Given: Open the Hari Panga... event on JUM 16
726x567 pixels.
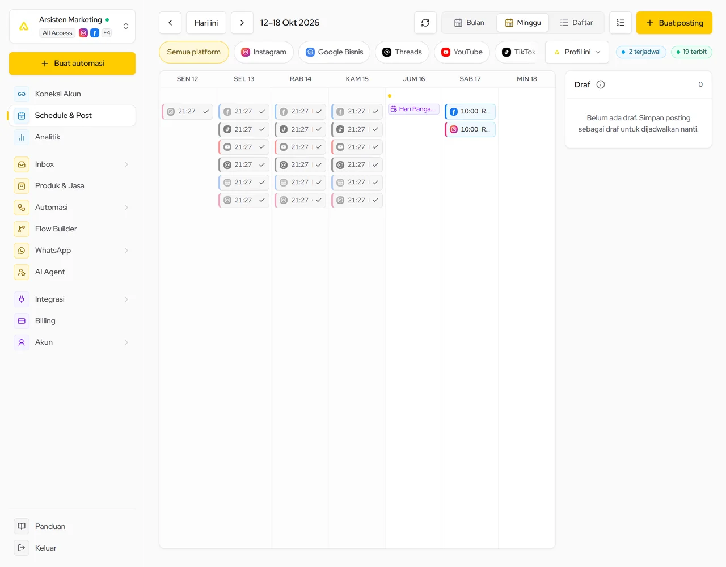Looking at the screenshot, I should [x=413, y=109].
